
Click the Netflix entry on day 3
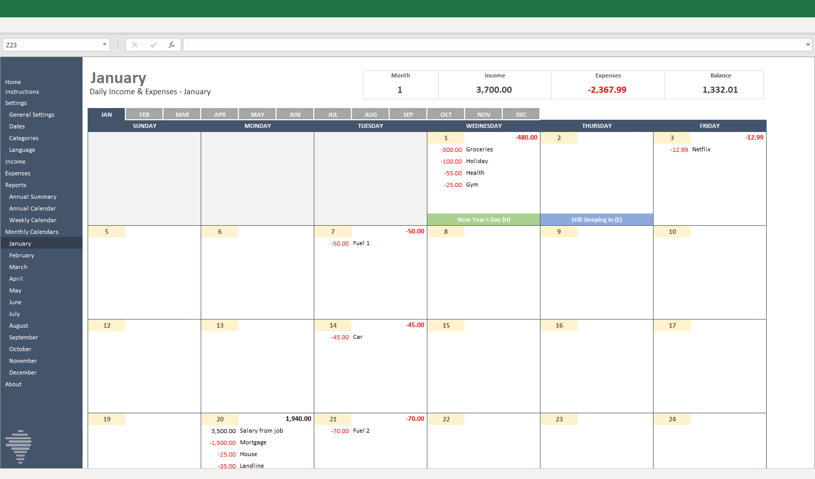[701, 149]
